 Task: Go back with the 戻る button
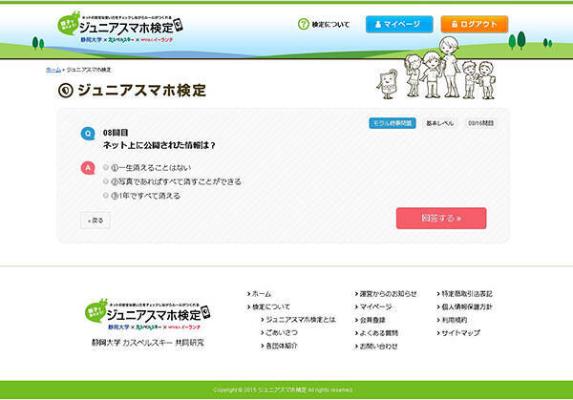click(95, 220)
